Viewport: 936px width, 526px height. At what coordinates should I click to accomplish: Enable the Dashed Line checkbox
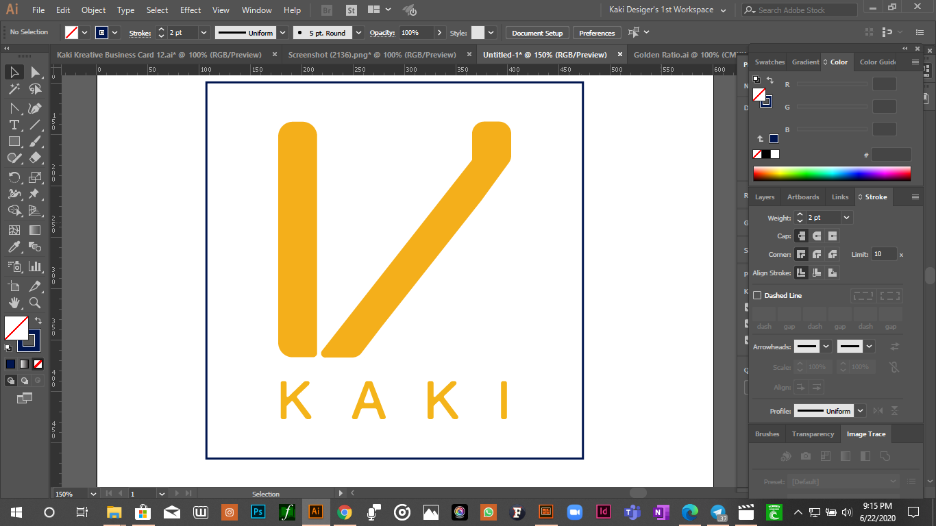757,295
